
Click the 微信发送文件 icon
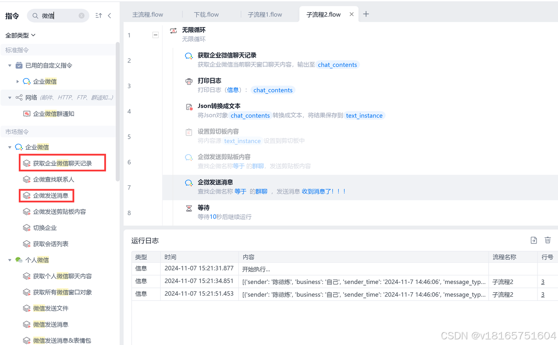pyautogui.click(x=27, y=309)
